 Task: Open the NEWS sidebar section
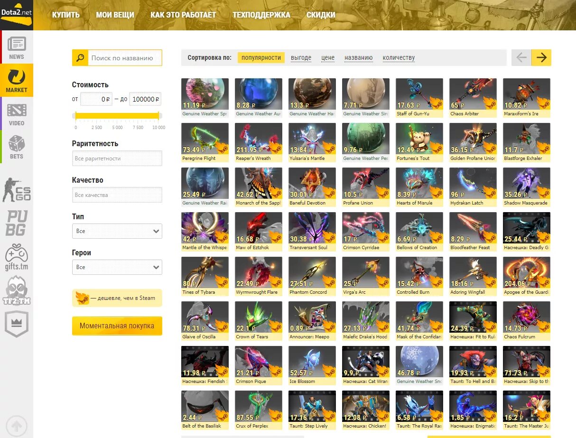17,47
